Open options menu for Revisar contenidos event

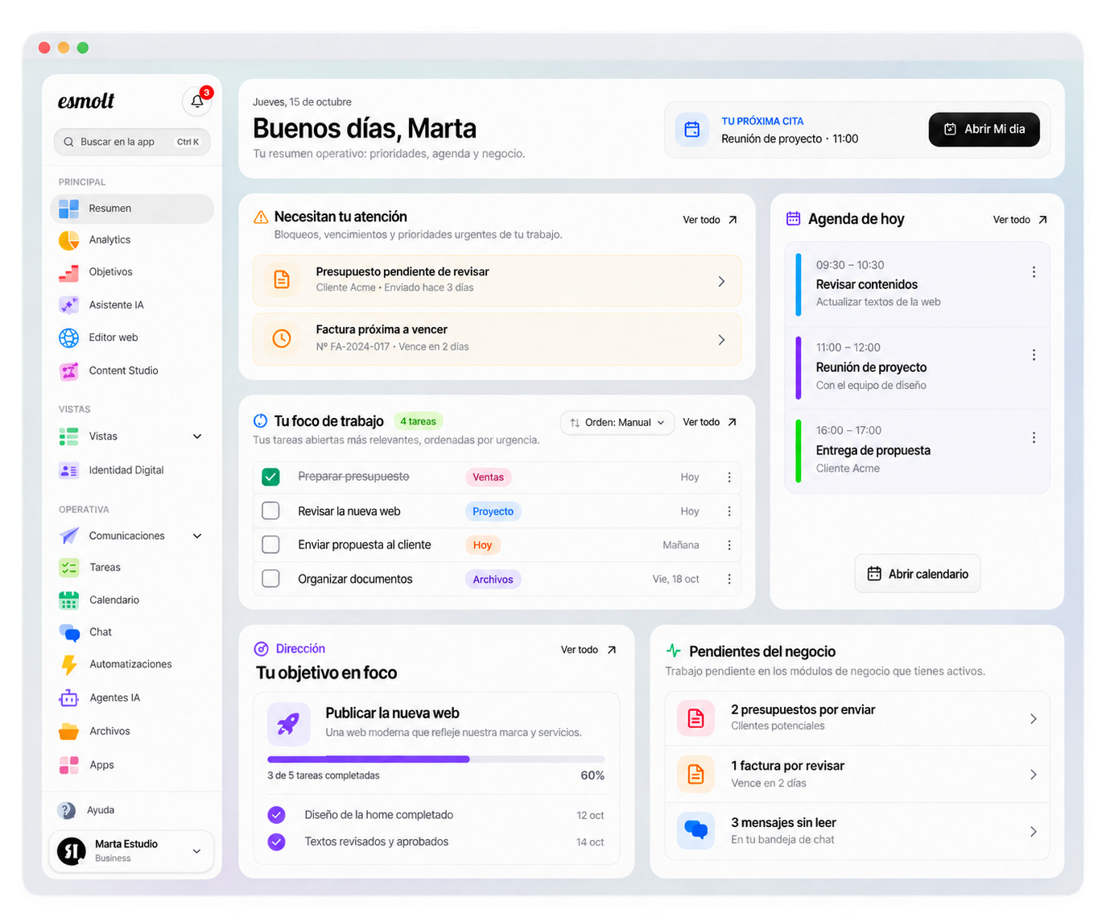coord(1034,272)
